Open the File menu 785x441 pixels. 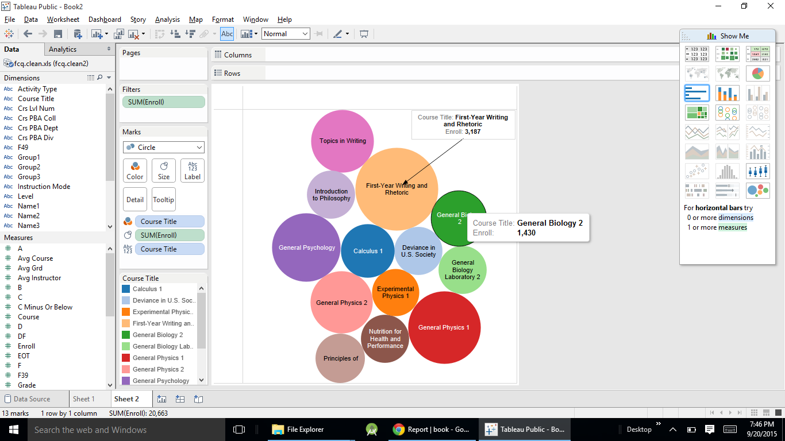[x=10, y=20]
